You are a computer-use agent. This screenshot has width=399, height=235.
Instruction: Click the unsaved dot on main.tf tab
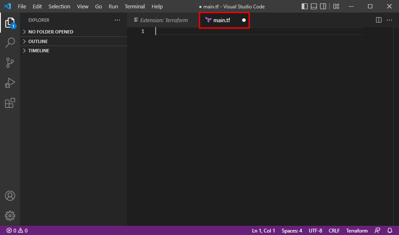[x=244, y=20]
